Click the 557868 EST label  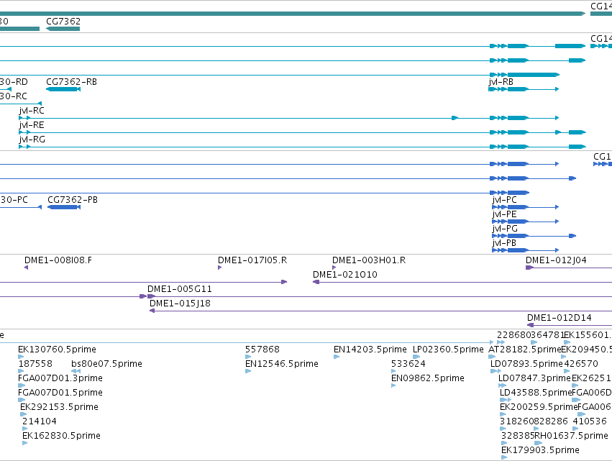(262, 350)
